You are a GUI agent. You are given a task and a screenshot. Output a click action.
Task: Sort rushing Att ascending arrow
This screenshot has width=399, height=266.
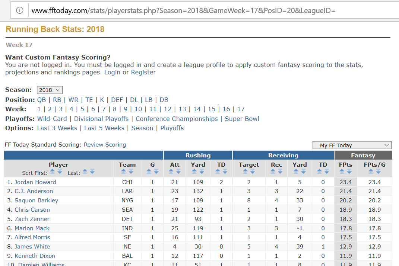[x=171, y=172]
